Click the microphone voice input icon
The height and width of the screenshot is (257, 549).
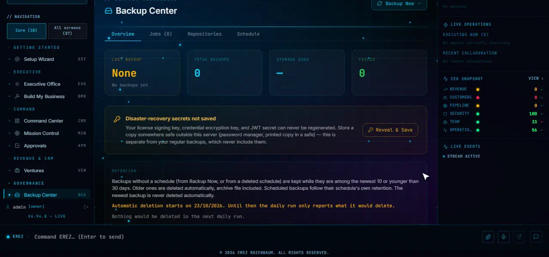click(504, 237)
